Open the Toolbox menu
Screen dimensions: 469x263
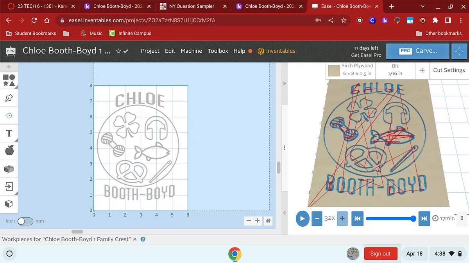218,51
